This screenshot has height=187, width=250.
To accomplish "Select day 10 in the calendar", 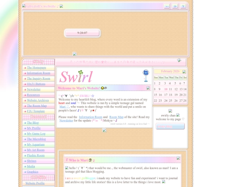I will (x=166, y=89).
